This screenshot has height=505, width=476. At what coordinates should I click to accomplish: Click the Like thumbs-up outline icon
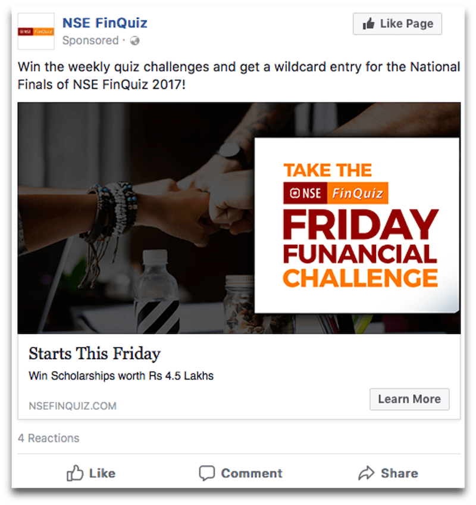click(74, 473)
